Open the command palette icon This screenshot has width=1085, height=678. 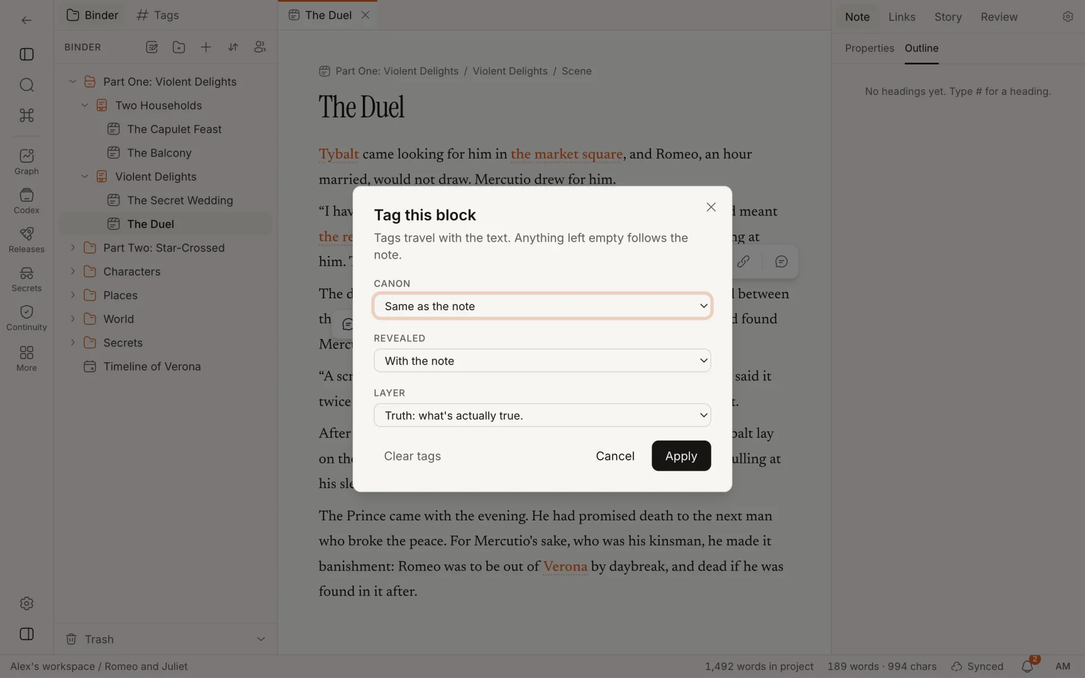(x=27, y=115)
